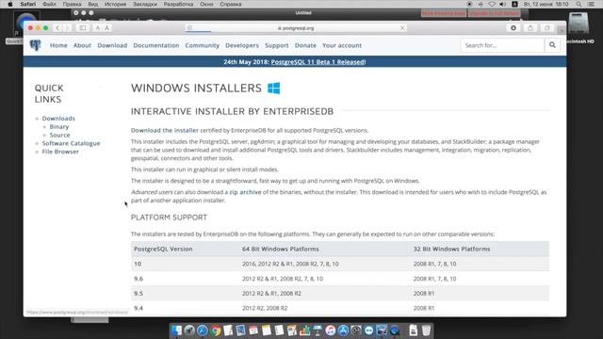Open the Справка menu
The image size is (603, 339).
[231, 4]
